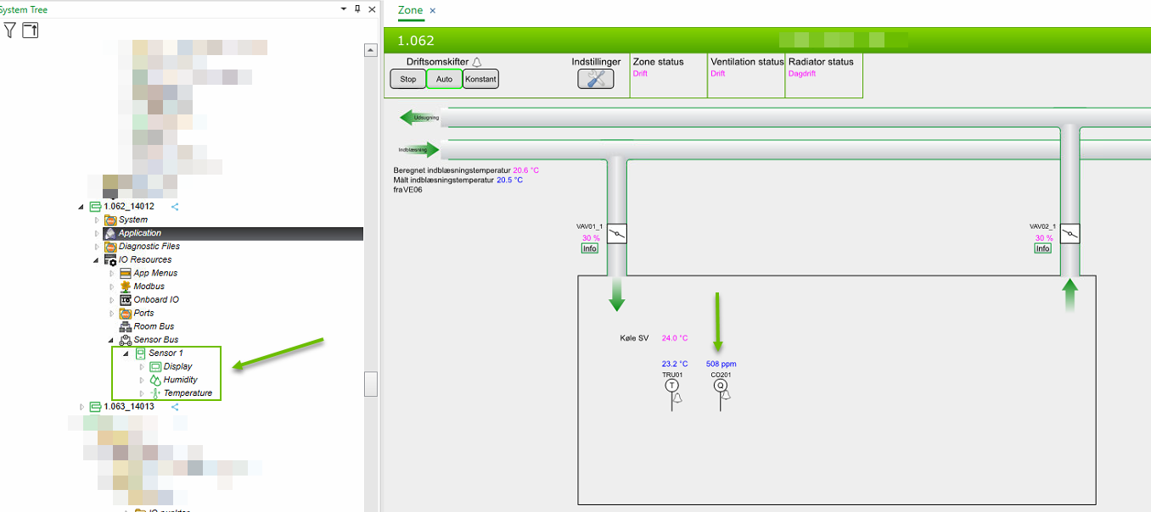Expand the 1.063_14013 device node
This screenshot has width=1151, height=512.
coord(81,407)
